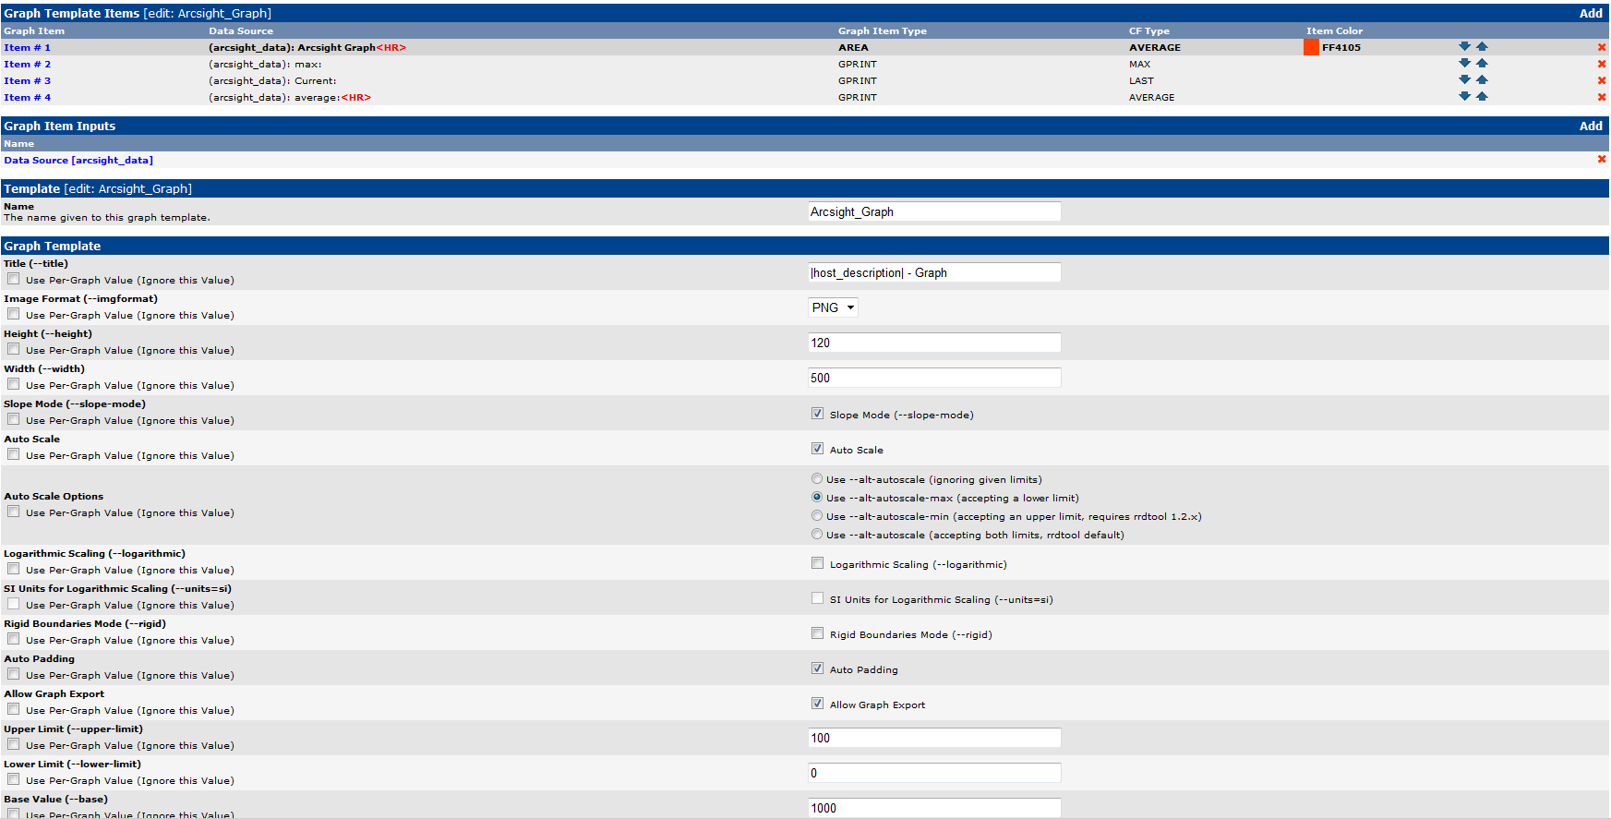Delete Item # 4 with the red X
This screenshot has height=819, width=1611.
[x=1602, y=97]
